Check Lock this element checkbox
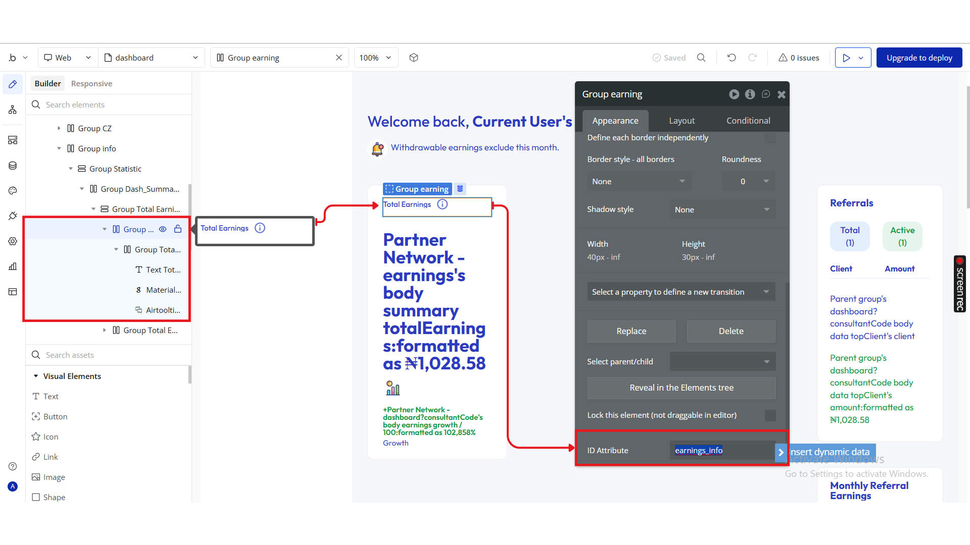Image resolution: width=970 pixels, height=545 pixels. coord(770,415)
